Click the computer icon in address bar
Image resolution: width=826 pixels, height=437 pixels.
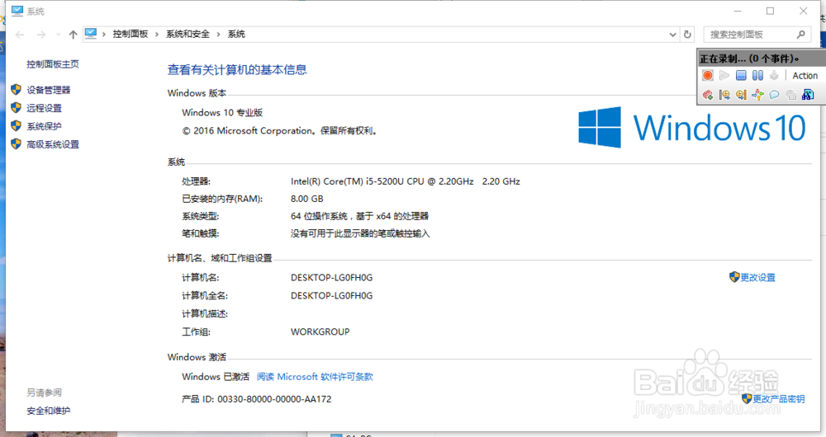click(91, 34)
